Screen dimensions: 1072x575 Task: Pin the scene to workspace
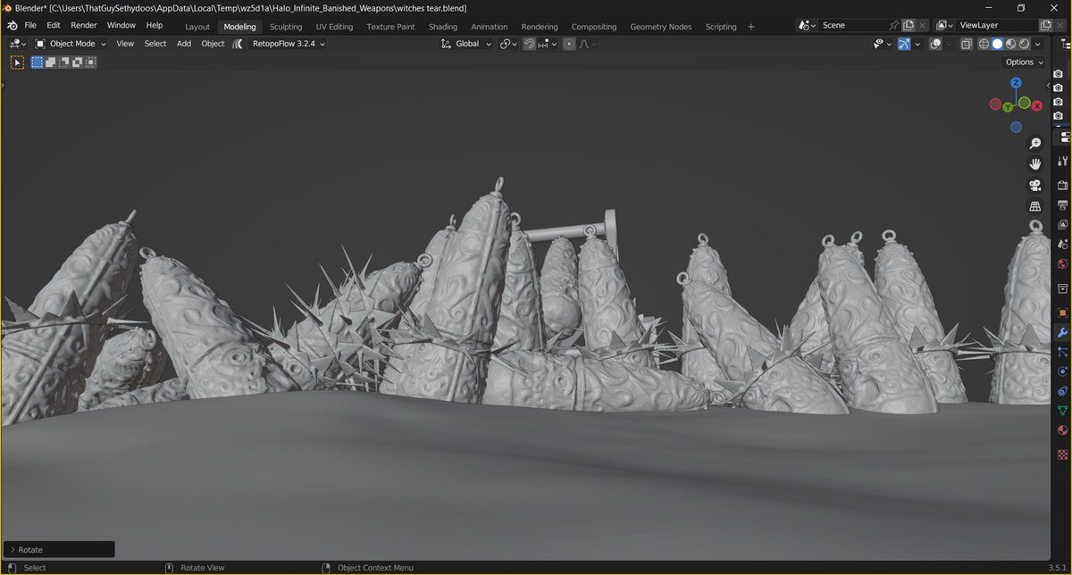coord(894,26)
